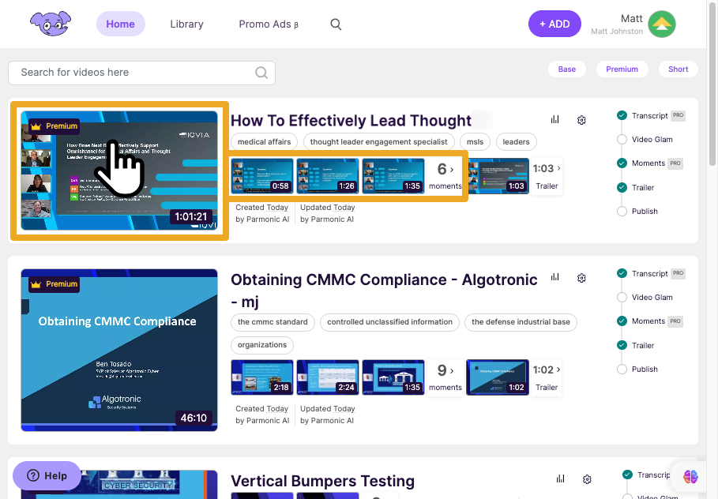The height and width of the screenshot is (499, 718).
Task: Click PRO badge next to Transcript in first video
Action: (679, 116)
